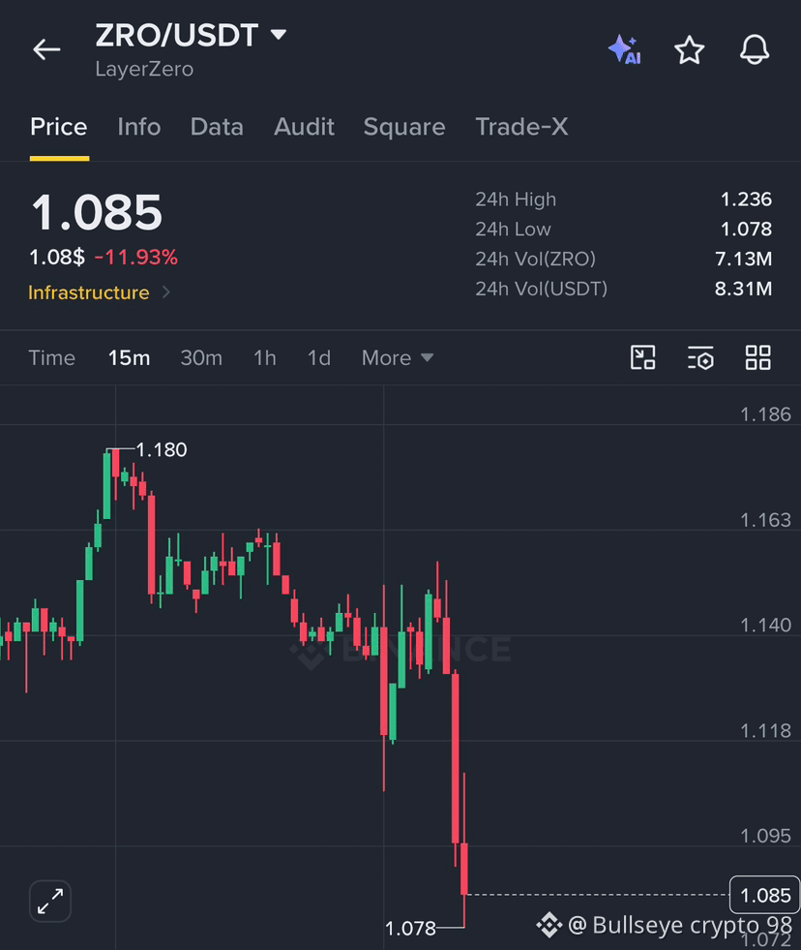Image resolution: width=801 pixels, height=950 pixels.
Task: Tap the -11.93% change value
Action: 136,257
